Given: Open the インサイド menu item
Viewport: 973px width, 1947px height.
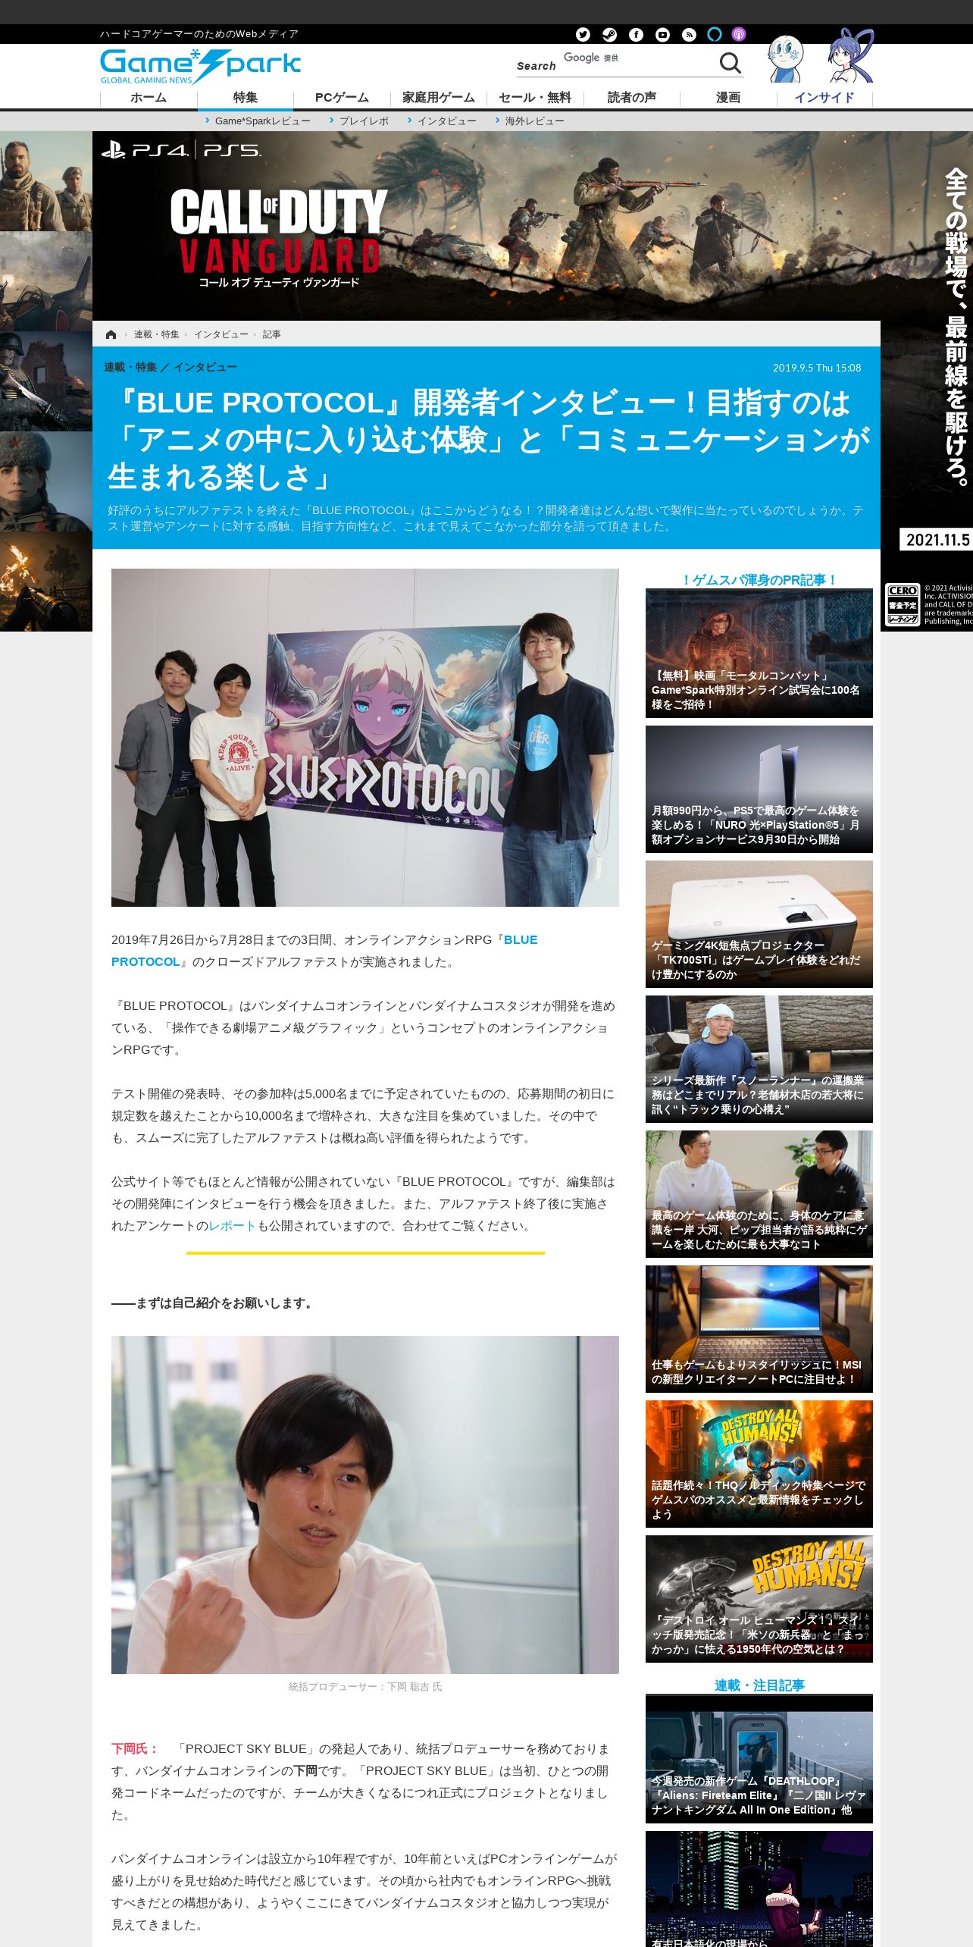Looking at the screenshot, I should pos(824,98).
